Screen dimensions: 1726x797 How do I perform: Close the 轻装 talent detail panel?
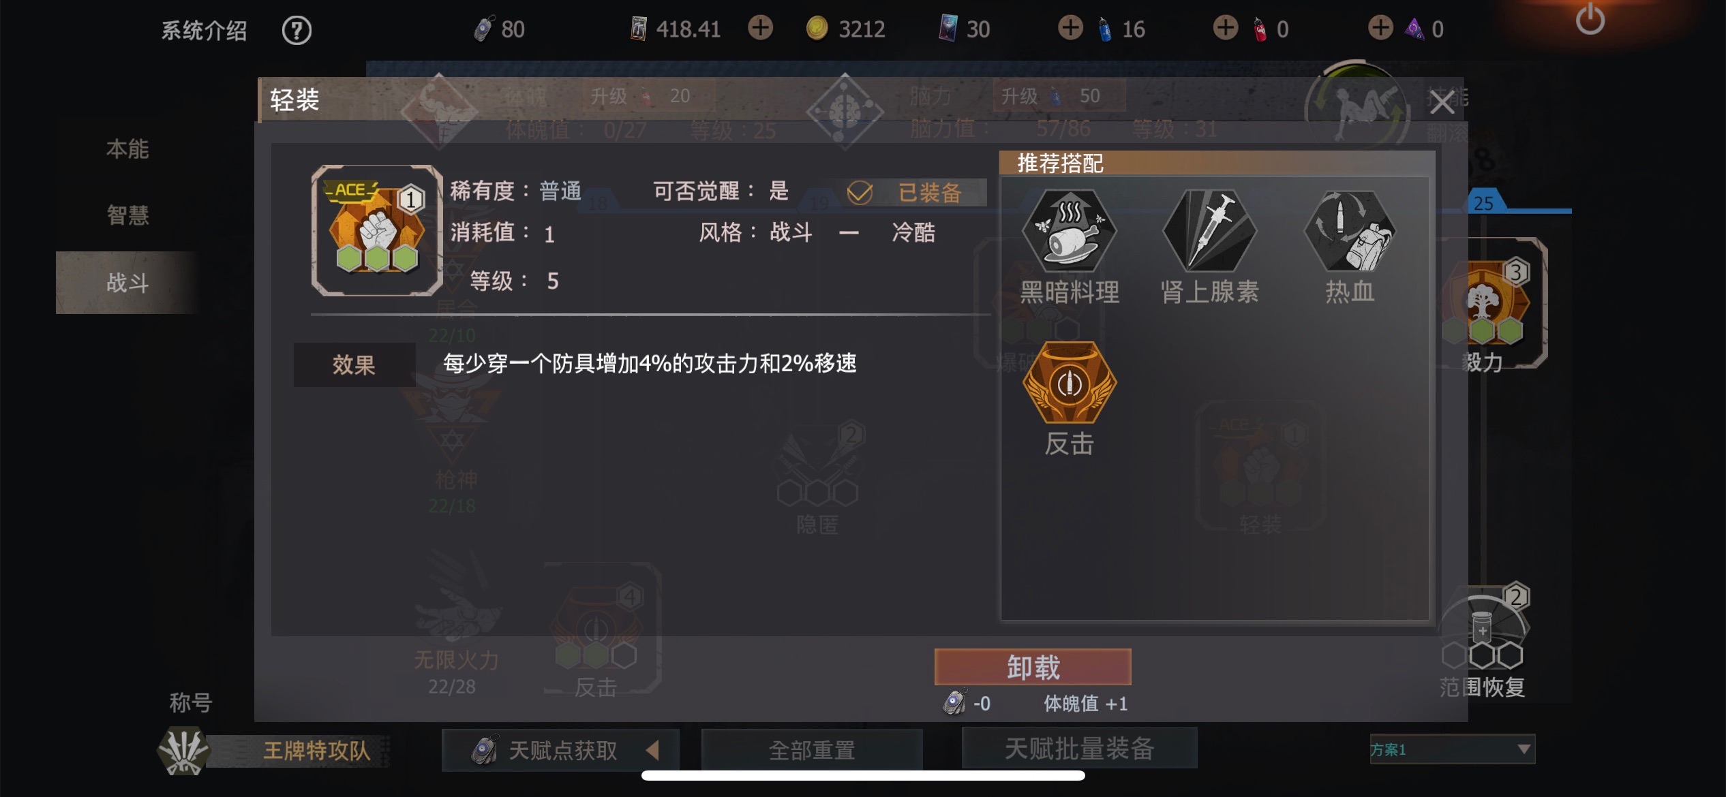pos(1442,103)
